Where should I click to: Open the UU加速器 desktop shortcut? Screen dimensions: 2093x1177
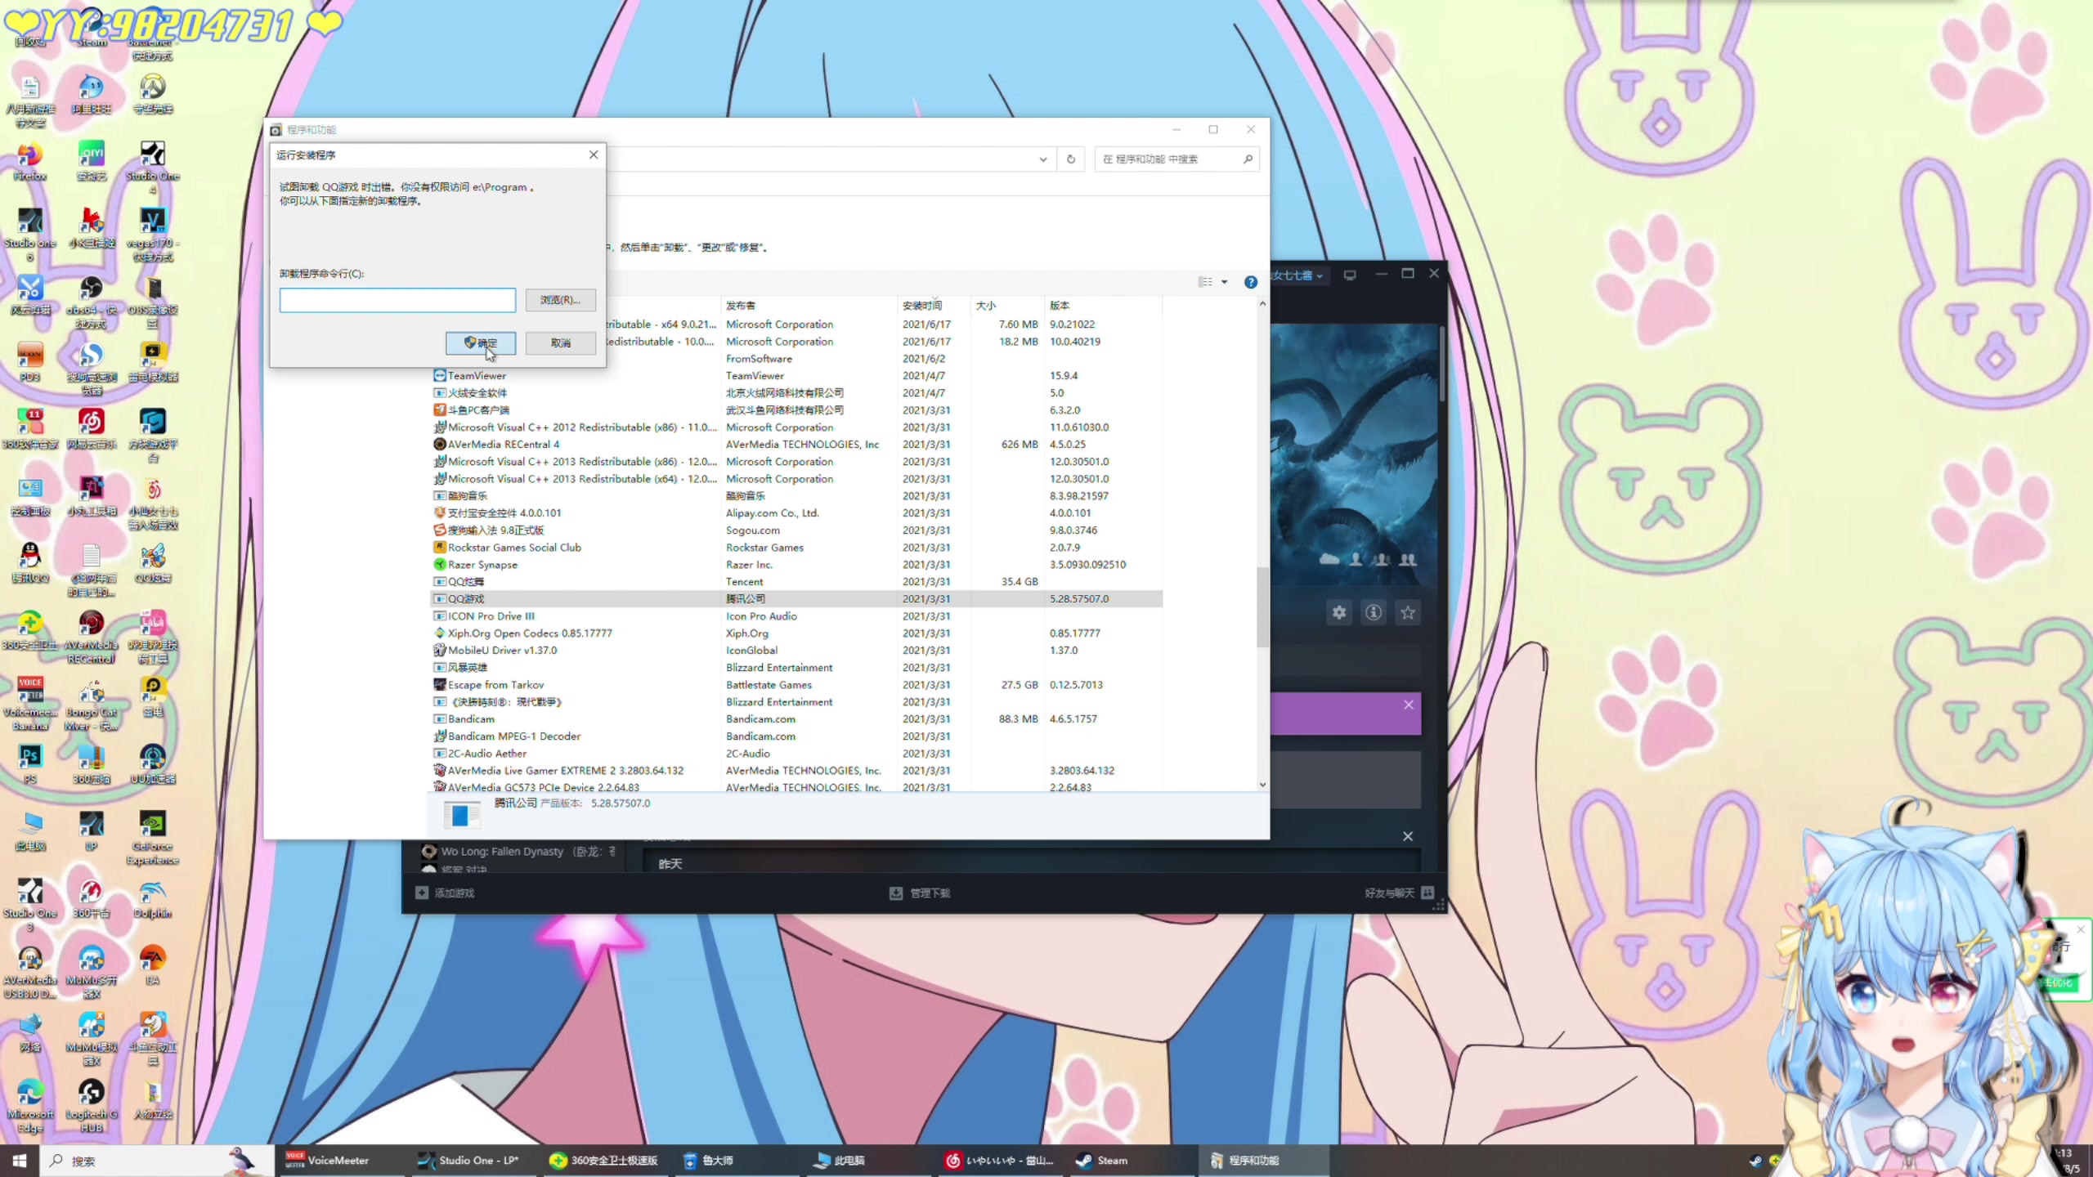click(x=153, y=765)
